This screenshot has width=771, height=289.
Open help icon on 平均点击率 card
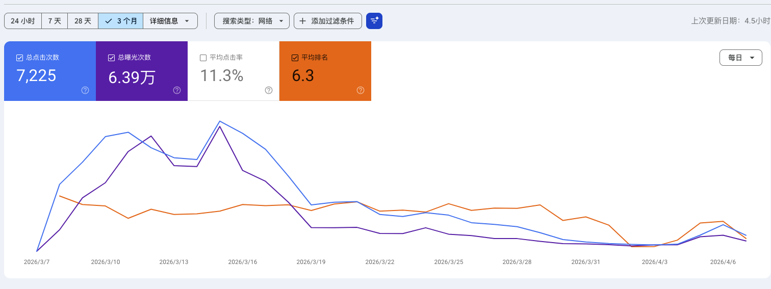(x=269, y=90)
